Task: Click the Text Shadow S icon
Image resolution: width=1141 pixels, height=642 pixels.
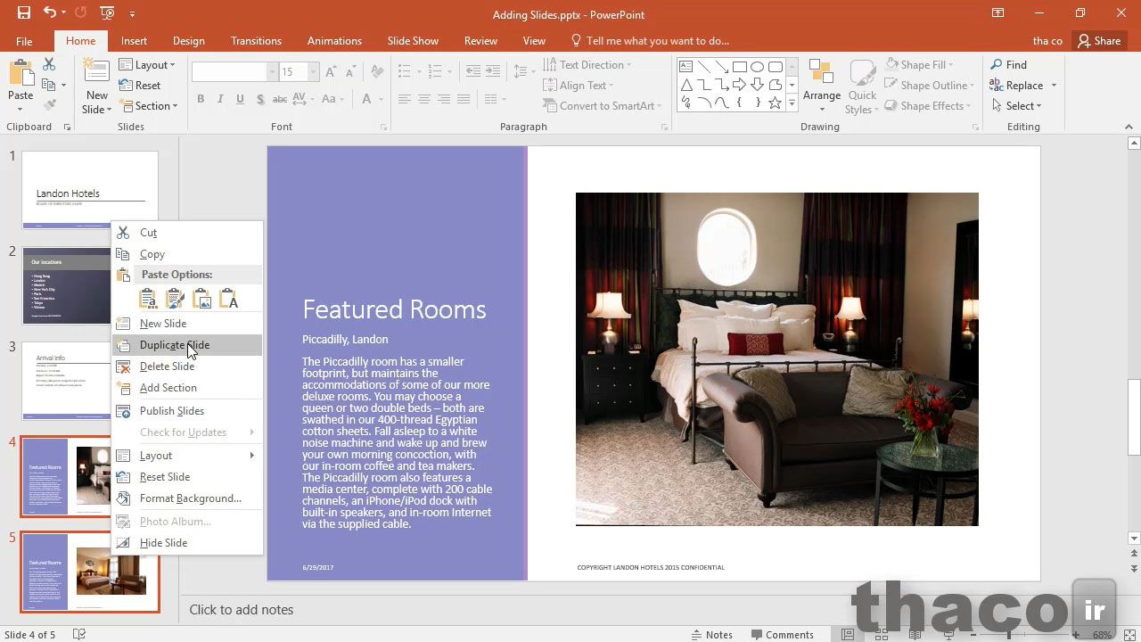Action: click(x=260, y=99)
